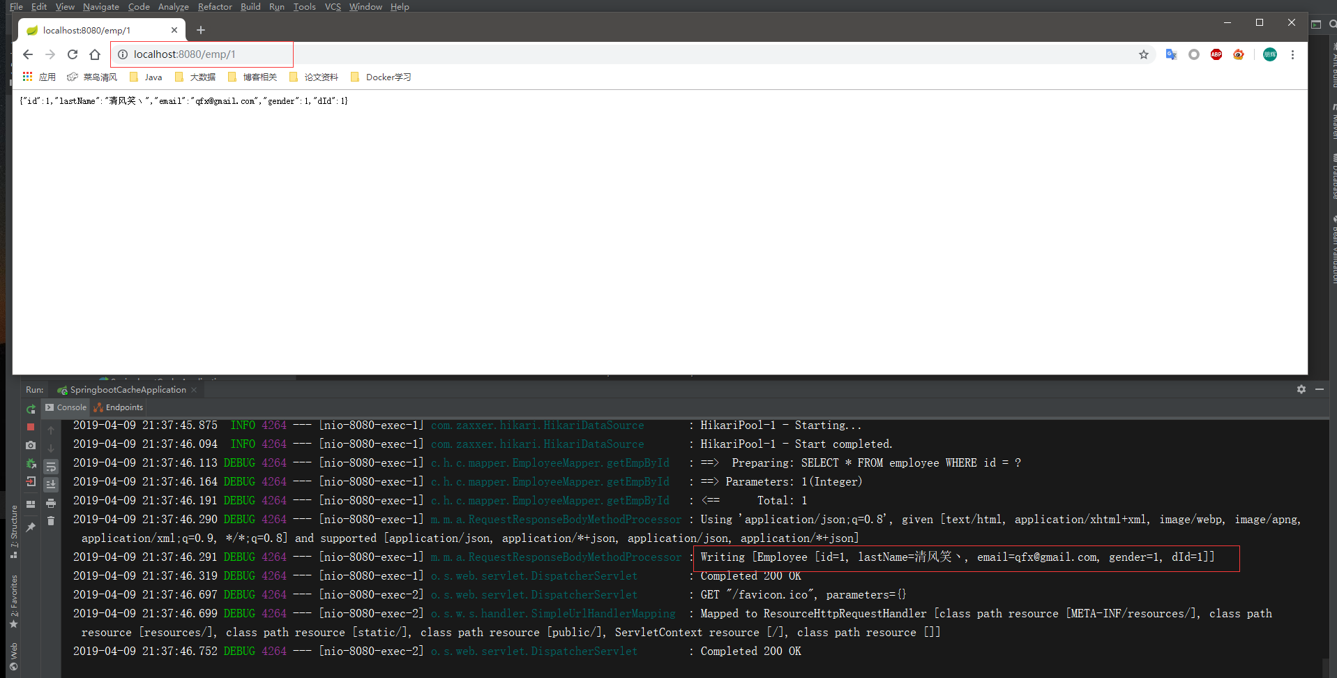Open the 论文资料 bookmarks folder
1337x678 pixels.
click(x=314, y=77)
